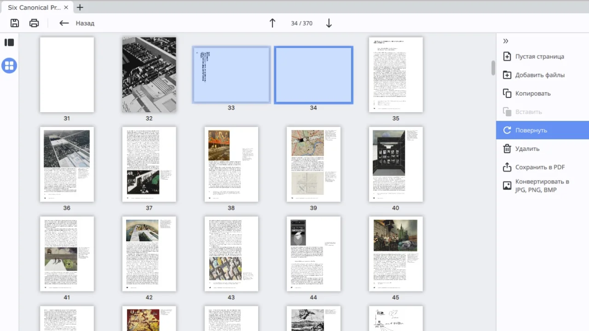Go to previous page with up arrow
Viewport: 589px width, 331px height.
coord(272,23)
